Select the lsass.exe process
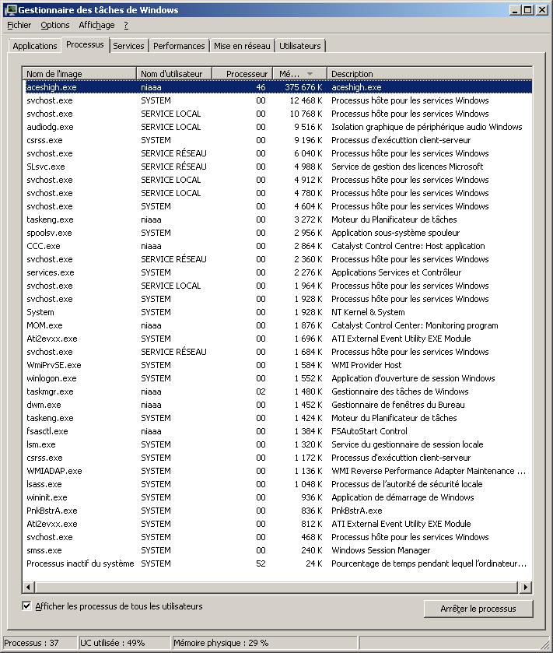553x653 pixels. [x=277, y=484]
